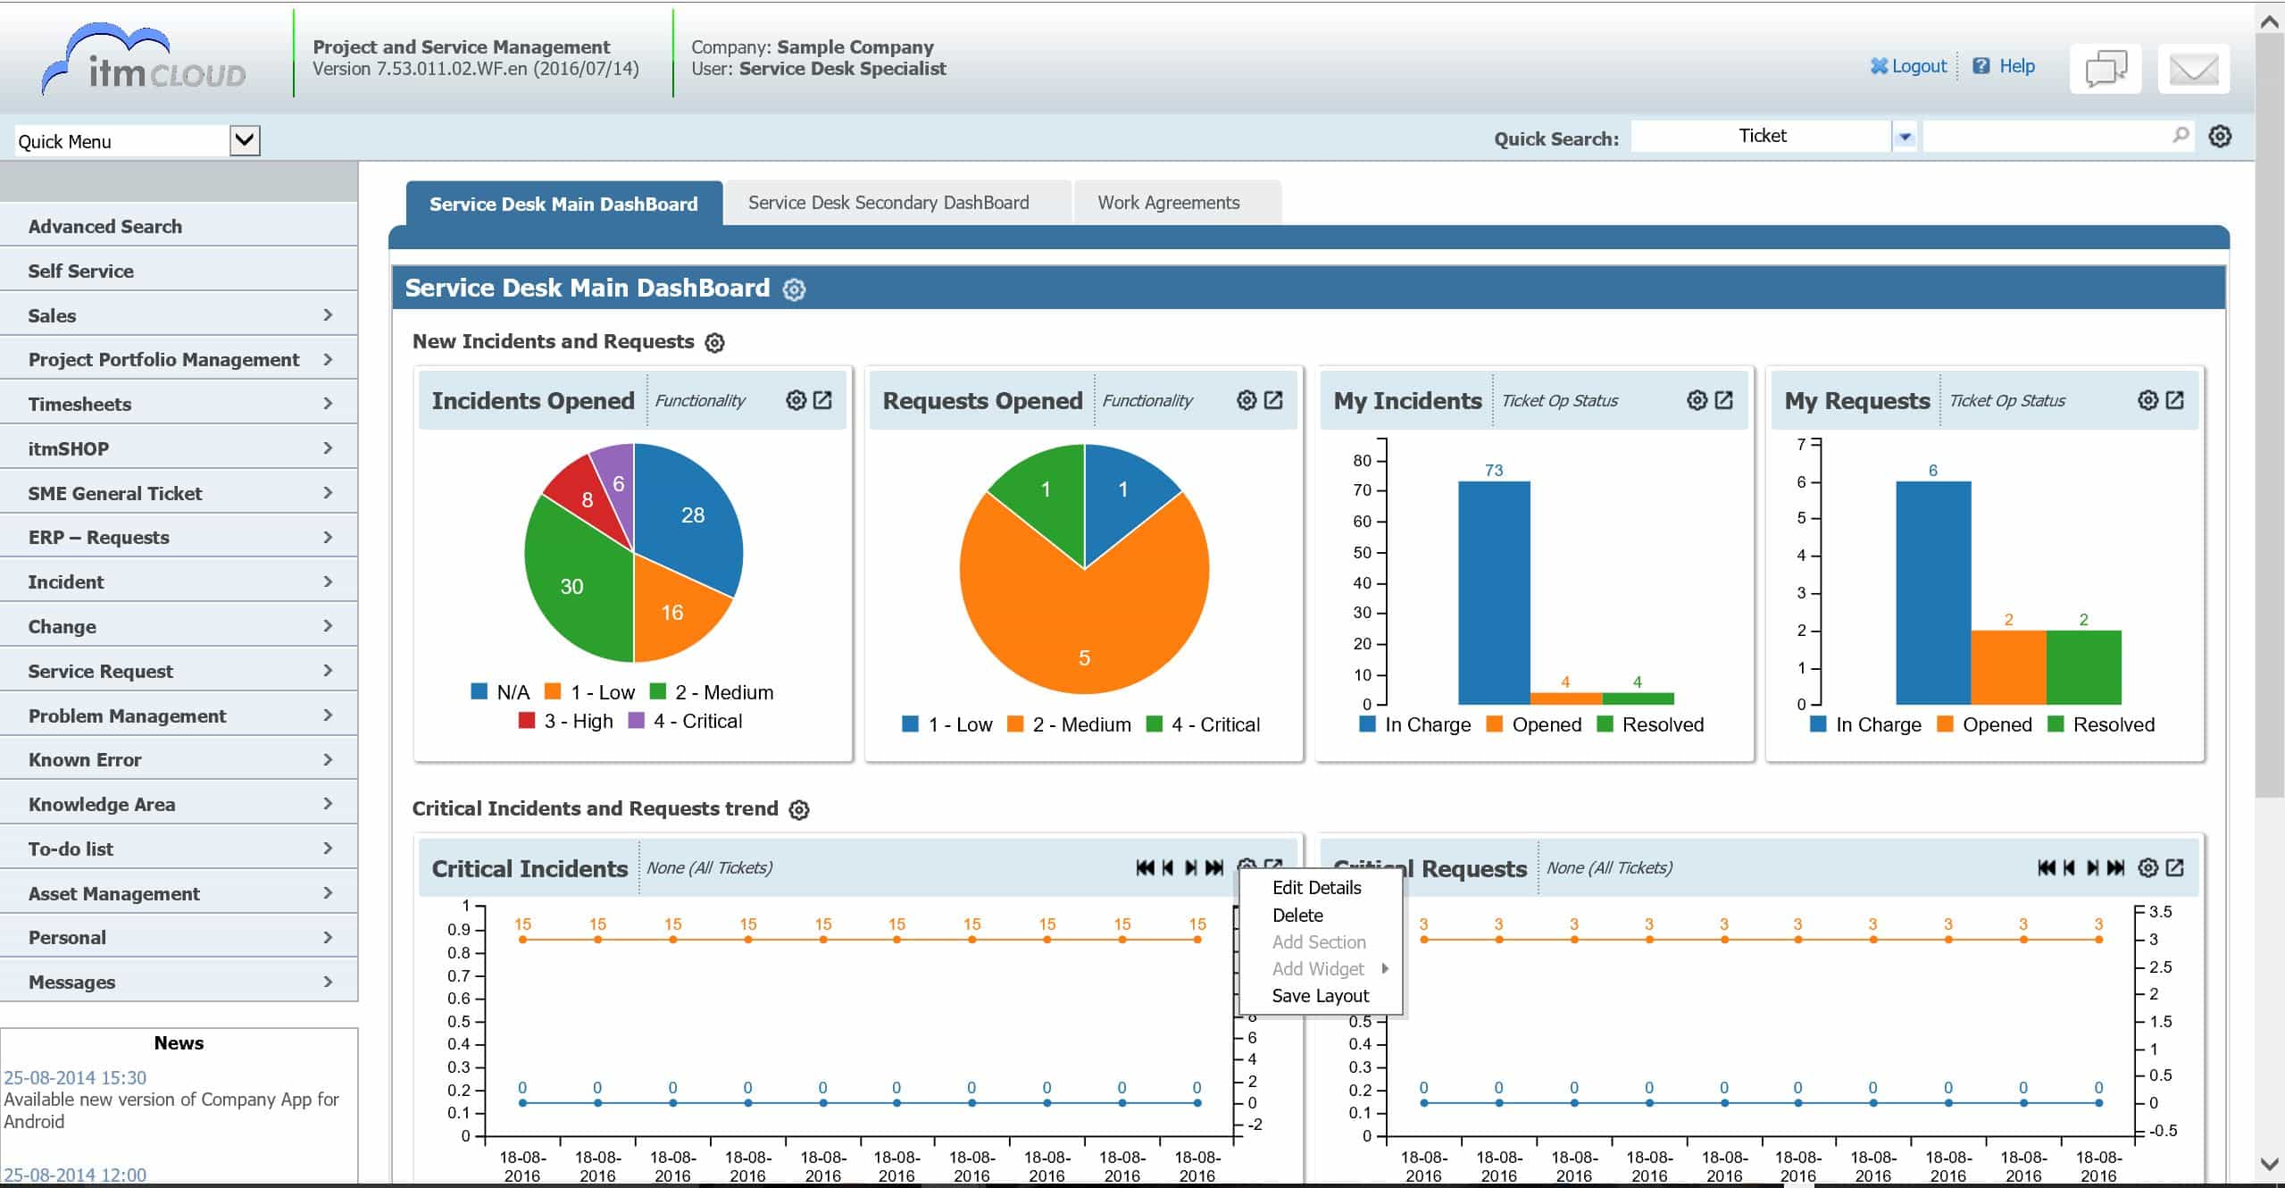Open the Quick Search Ticket type dropdown

tap(1905, 138)
